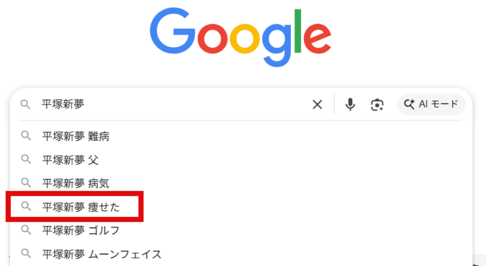Click magnifier icon beside ゴルフ suggestion
The width and height of the screenshot is (486, 266).
point(26,230)
